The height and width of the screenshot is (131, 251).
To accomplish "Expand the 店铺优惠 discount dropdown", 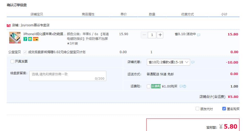I will click(168, 62).
